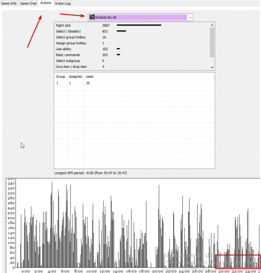Switch to the Game Info tab
This screenshot has width=261, height=273.
[x=9, y=3]
